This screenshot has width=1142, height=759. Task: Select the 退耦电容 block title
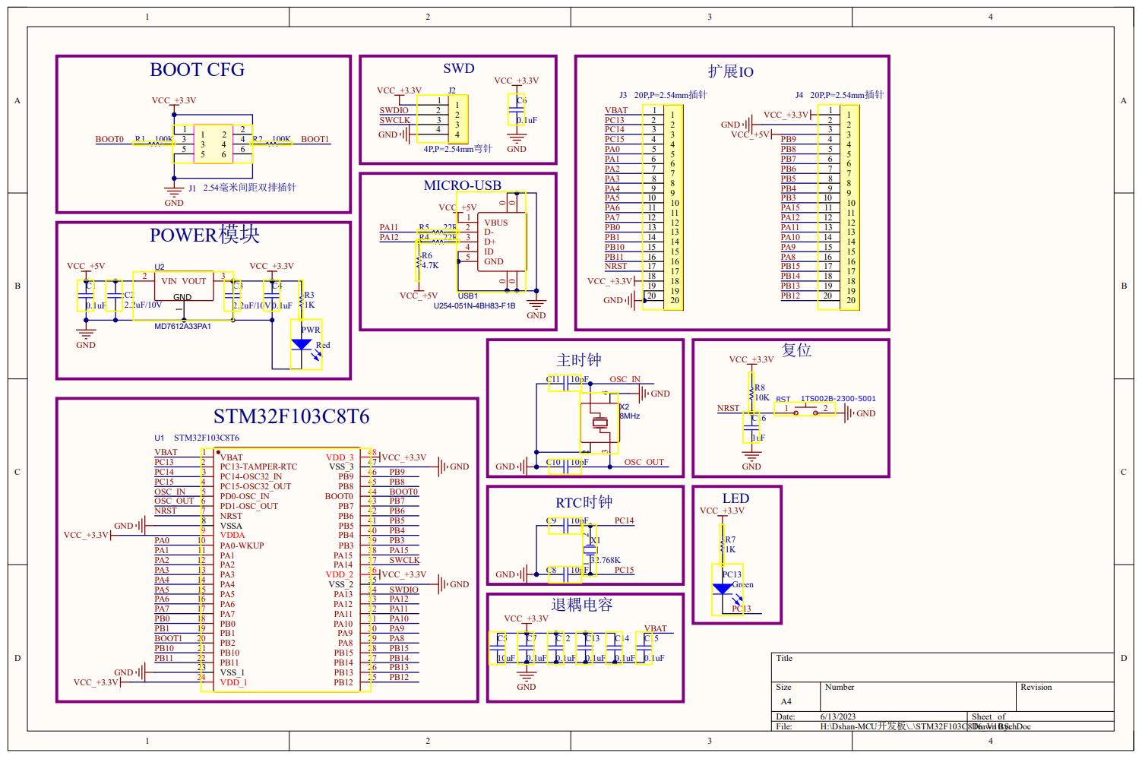[582, 605]
